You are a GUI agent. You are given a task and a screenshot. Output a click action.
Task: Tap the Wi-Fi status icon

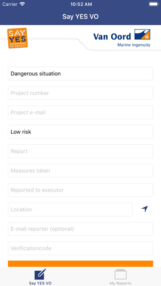(23, 5)
